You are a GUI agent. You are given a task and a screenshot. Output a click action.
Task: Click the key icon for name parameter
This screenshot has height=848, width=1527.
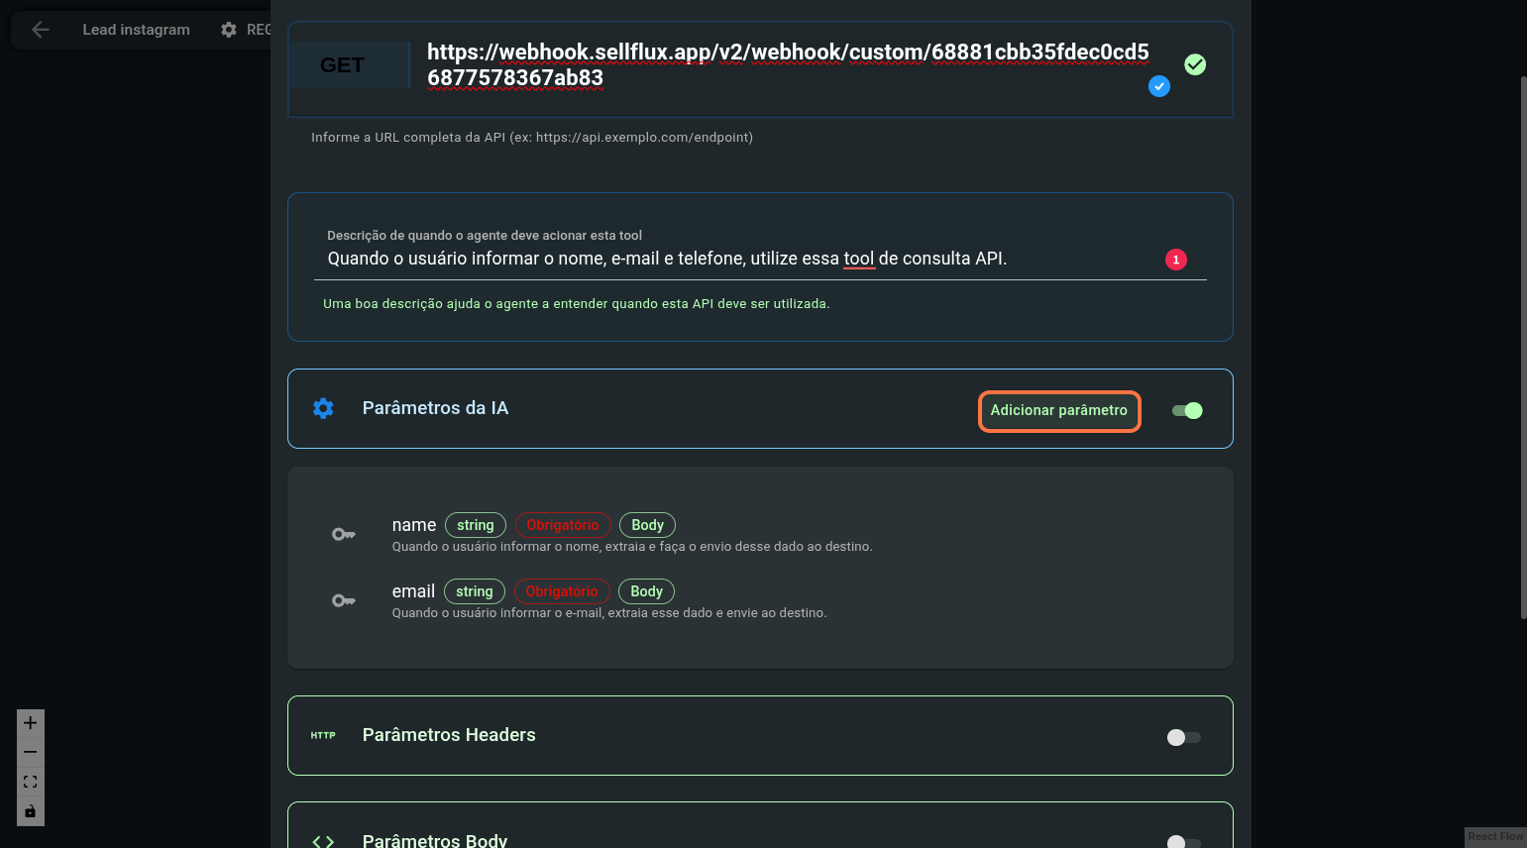(x=343, y=535)
